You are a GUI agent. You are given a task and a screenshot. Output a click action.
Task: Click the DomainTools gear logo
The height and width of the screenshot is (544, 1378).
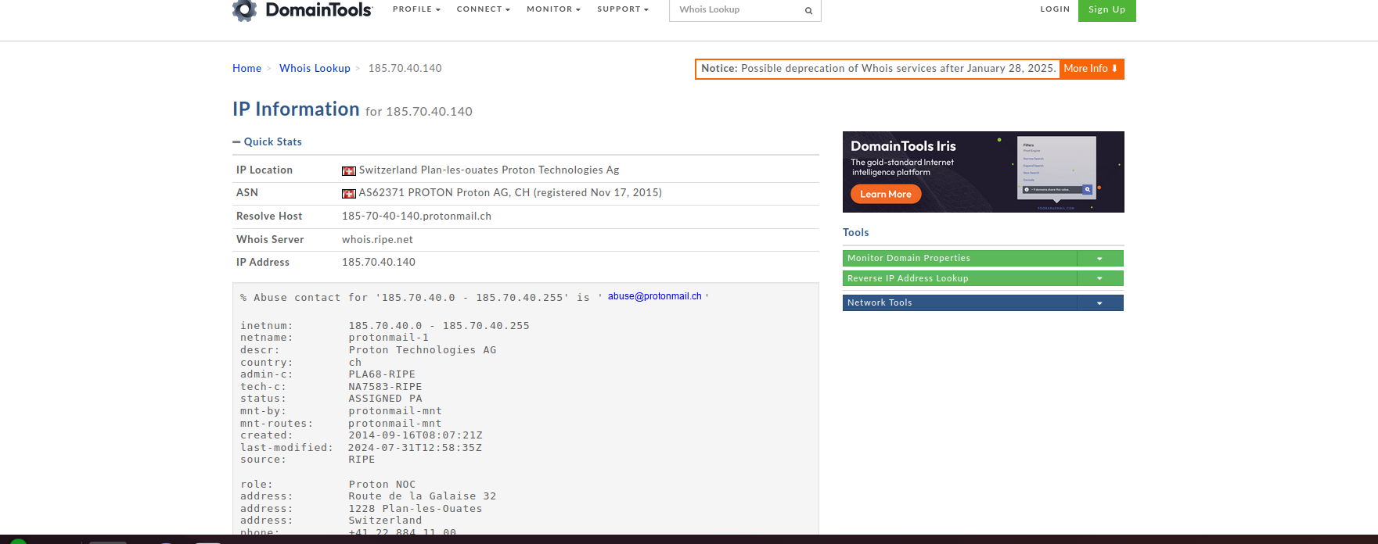tap(244, 10)
